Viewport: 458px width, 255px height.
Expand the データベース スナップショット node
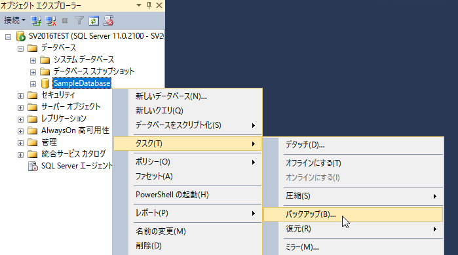[x=33, y=72]
